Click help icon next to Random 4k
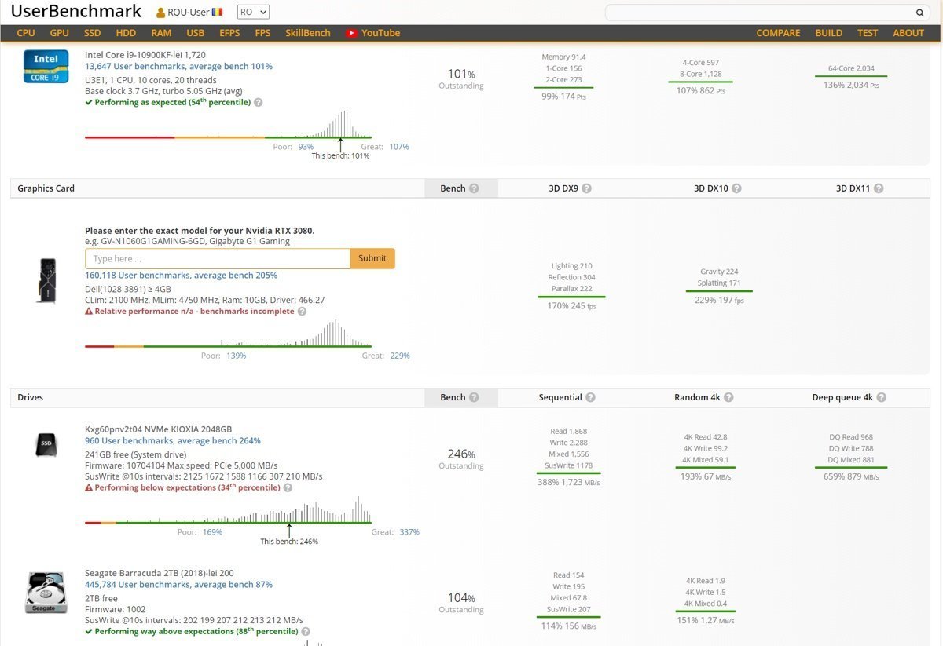This screenshot has width=943, height=646. click(728, 397)
